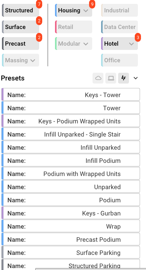Image resolution: width=146 pixels, height=270 pixels.
Task: Open the Housing dropdown arrow
Action: click(x=86, y=10)
